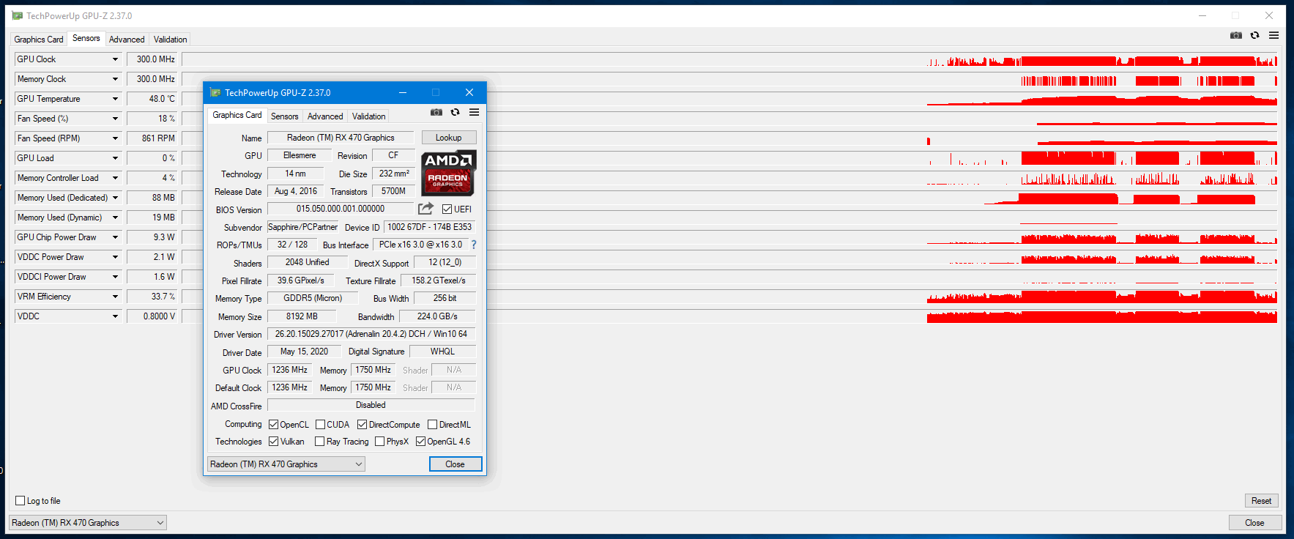The image size is (1294, 539).
Task: Click Close button in Sensors window
Action: [1254, 523]
